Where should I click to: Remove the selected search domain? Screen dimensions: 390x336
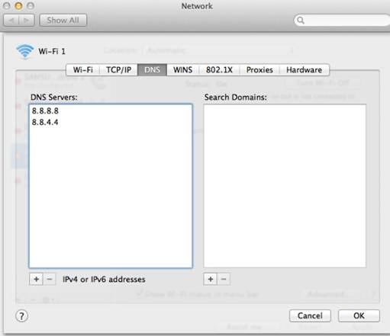point(224,280)
